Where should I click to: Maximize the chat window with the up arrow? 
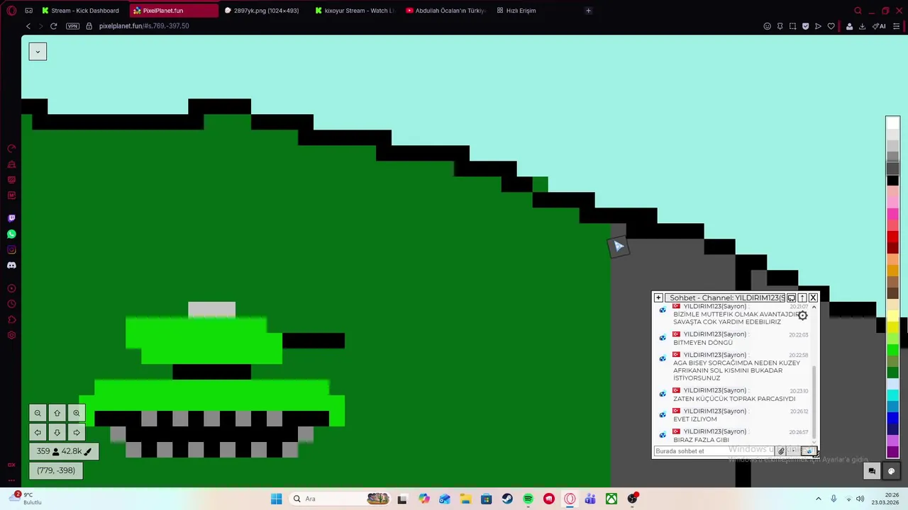[x=802, y=298]
